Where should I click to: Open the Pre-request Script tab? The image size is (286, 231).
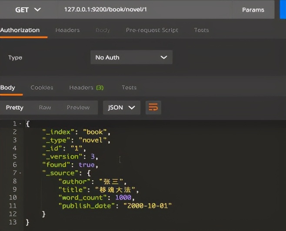pos(152,30)
